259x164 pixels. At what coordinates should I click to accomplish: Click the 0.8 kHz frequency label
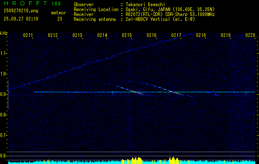pyautogui.click(x=3, y=115)
